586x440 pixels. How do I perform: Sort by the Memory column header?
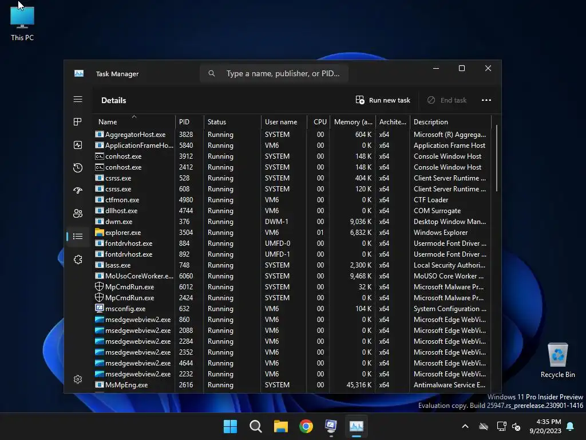click(x=353, y=121)
